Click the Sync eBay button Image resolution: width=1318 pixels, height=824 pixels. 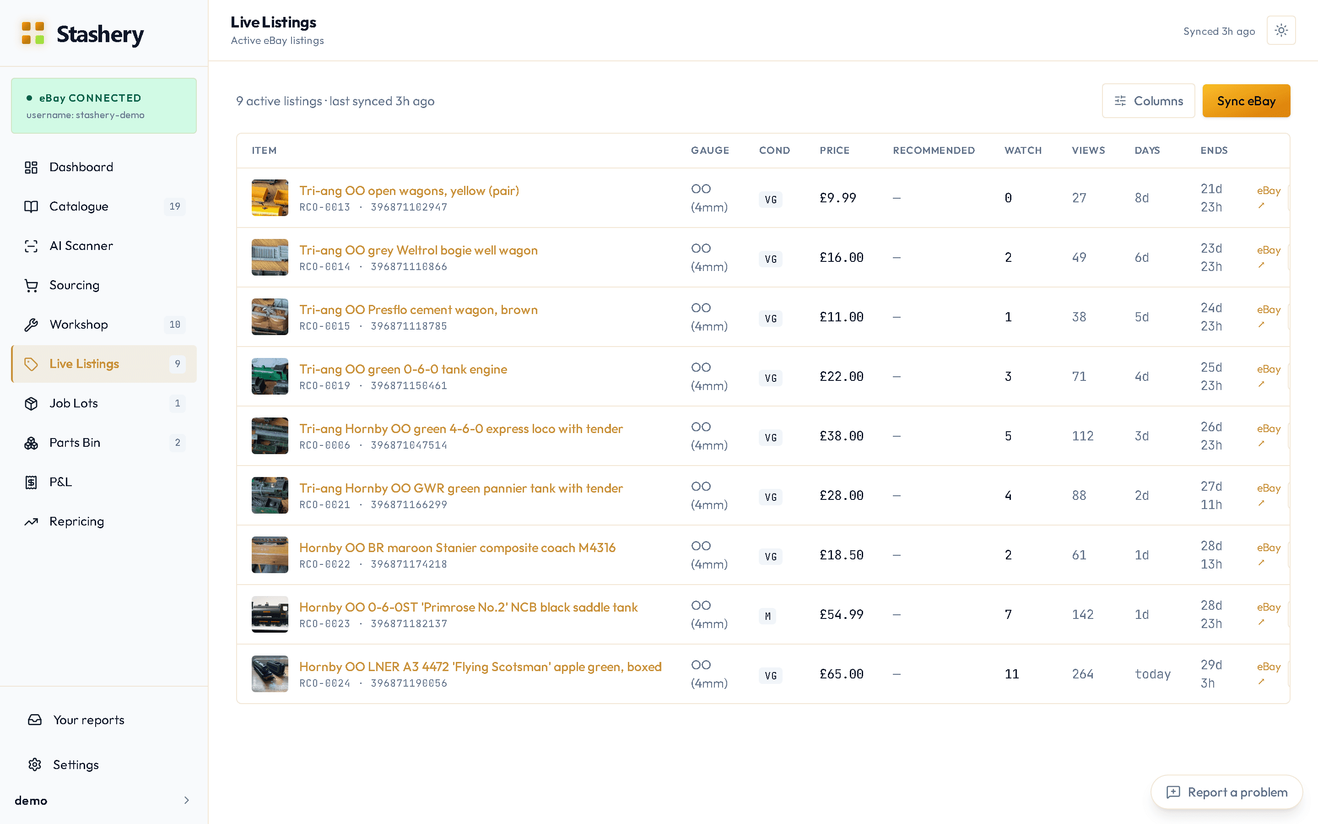[x=1246, y=101]
